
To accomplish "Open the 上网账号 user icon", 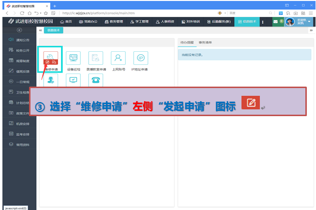I will pos(118,58).
